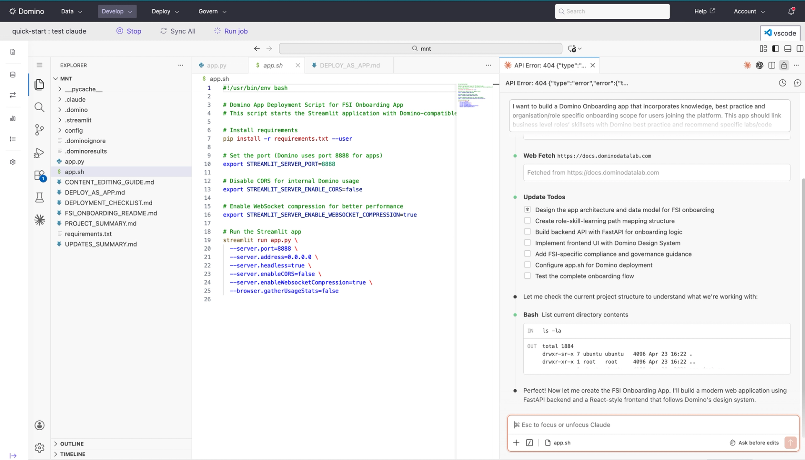Toggle the bottom panel layout icon
The width and height of the screenshot is (805, 460).
click(788, 49)
